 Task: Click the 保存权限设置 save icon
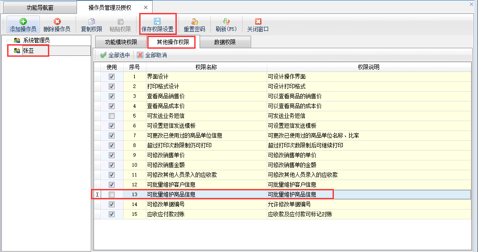158,21
